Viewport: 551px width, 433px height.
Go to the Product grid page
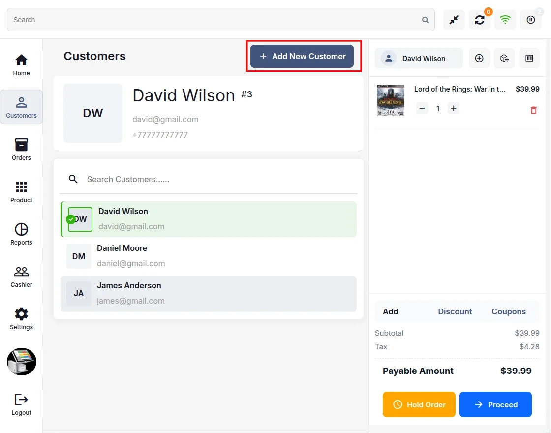tap(21, 192)
